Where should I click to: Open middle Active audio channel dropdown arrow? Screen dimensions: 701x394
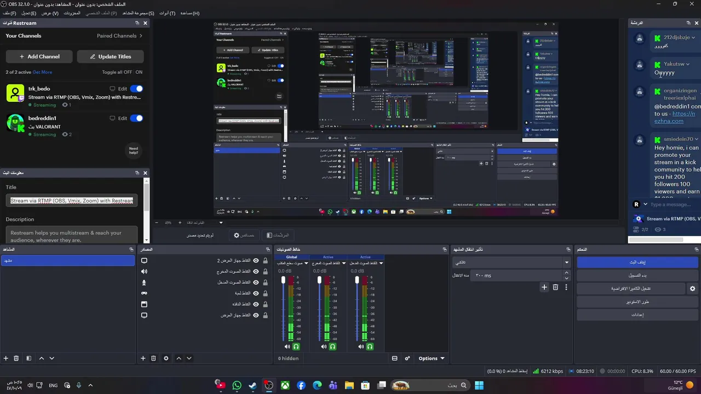coord(344,263)
